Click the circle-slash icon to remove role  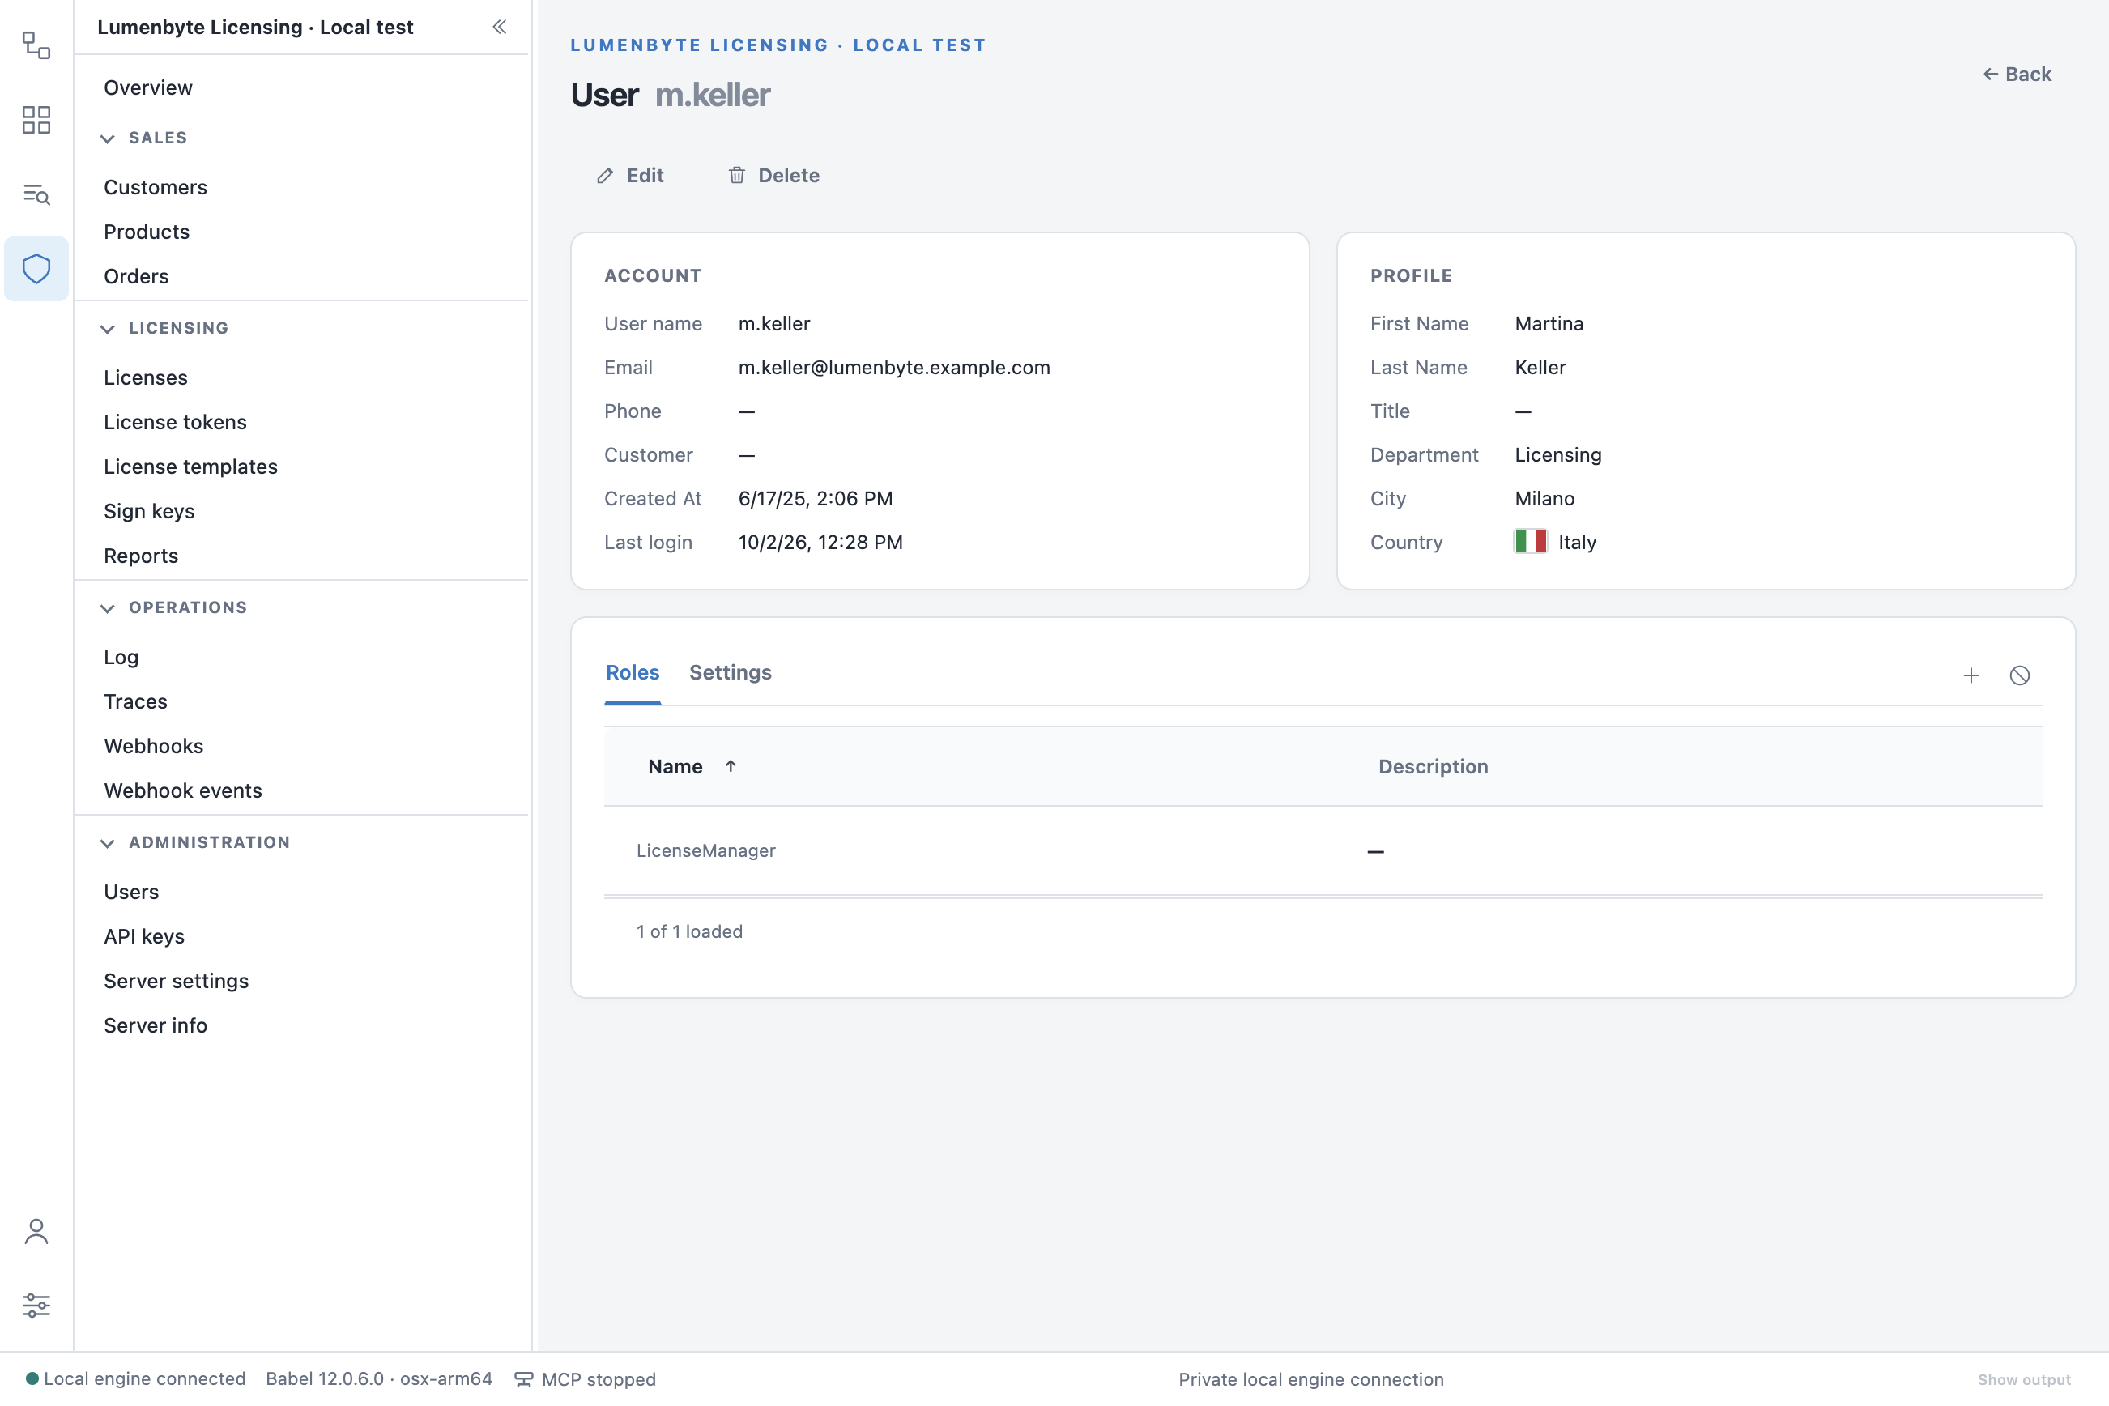point(2019,675)
